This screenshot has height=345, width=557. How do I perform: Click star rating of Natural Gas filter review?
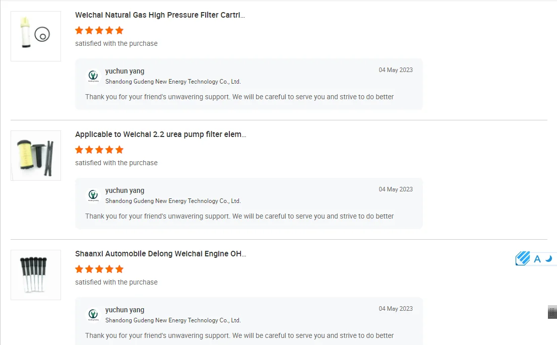point(99,30)
